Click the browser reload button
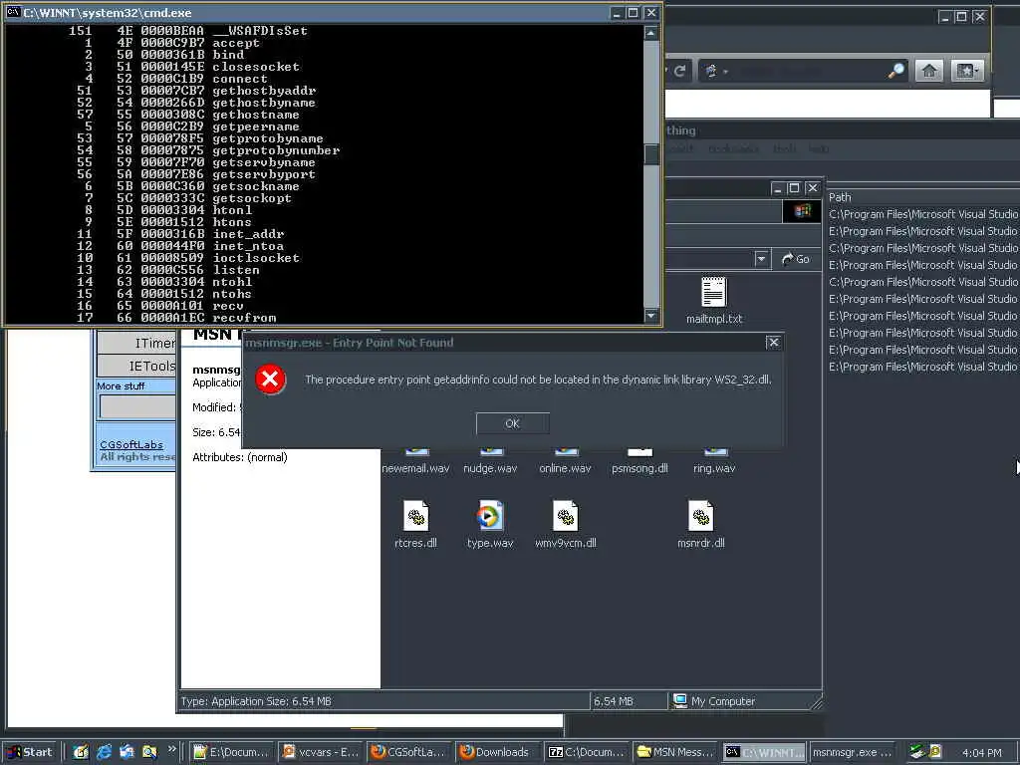This screenshot has height=765, width=1020. [679, 71]
